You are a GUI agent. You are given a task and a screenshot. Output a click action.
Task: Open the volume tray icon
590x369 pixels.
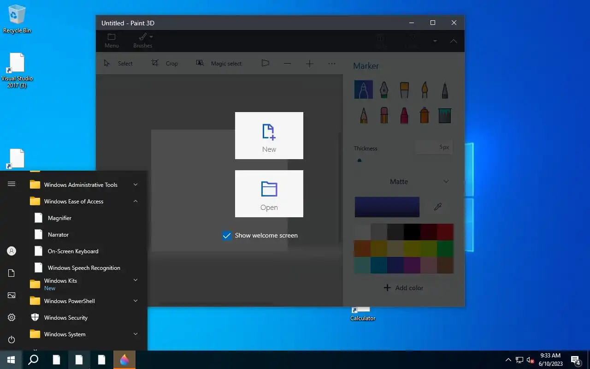click(x=531, y=360)
